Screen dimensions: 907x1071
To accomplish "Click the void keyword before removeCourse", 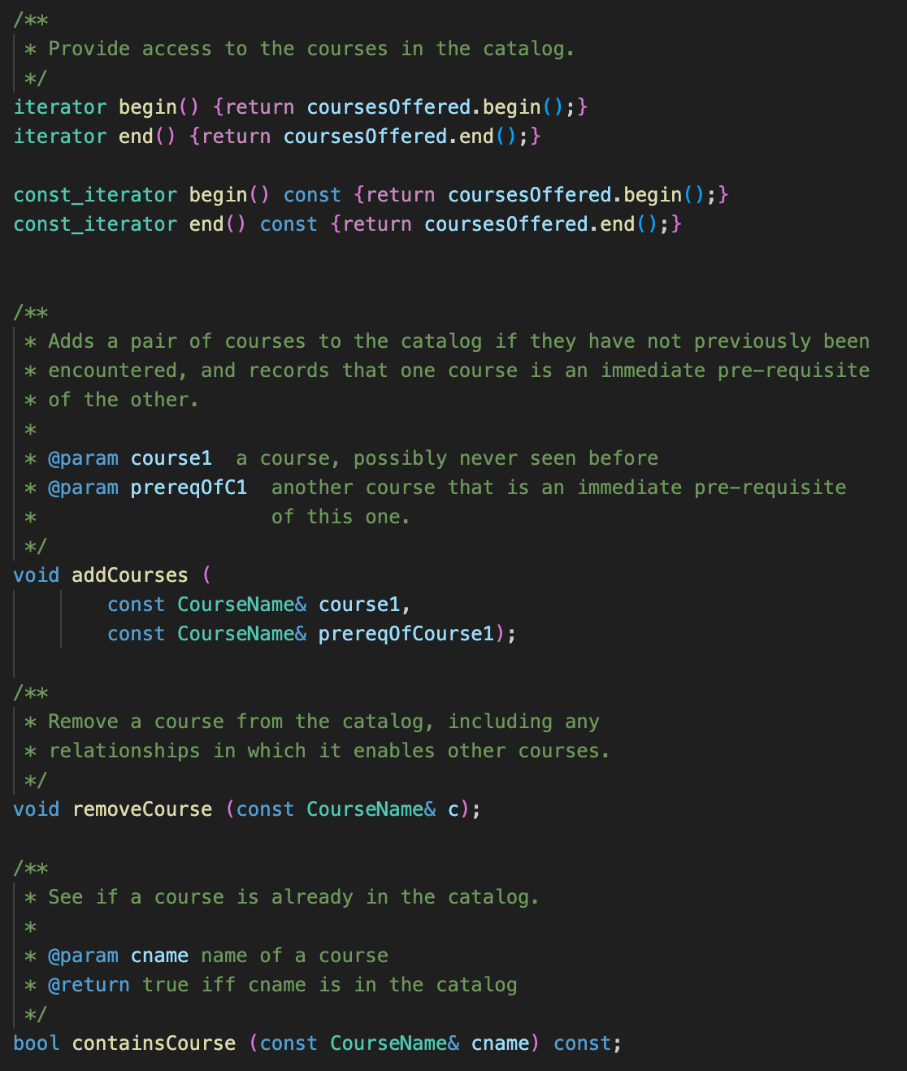I will 37,809.
